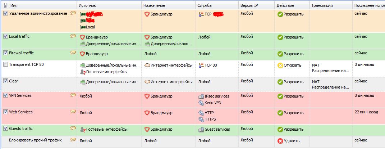Click the comment bubble icon on Local traffic rule
The image size is (385, 149).
point(73,36)
